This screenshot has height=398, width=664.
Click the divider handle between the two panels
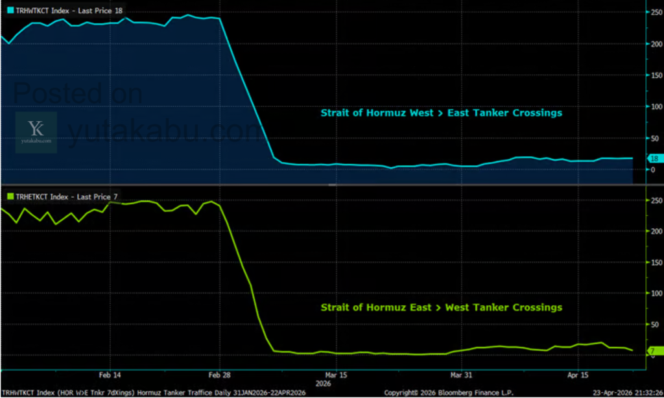[x=332, y=185]
